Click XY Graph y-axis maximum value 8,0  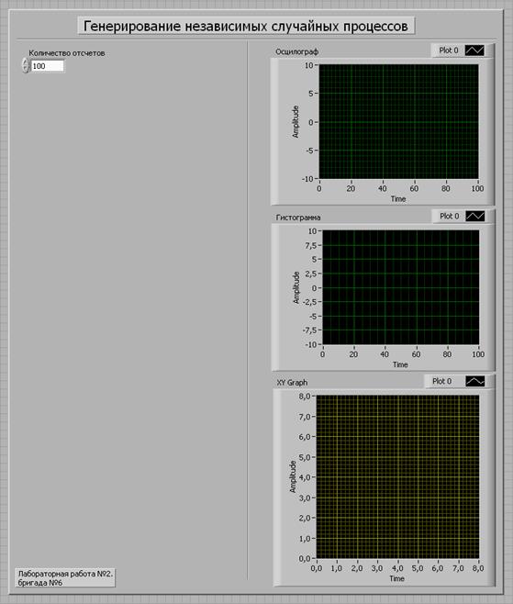coord(305,396)
